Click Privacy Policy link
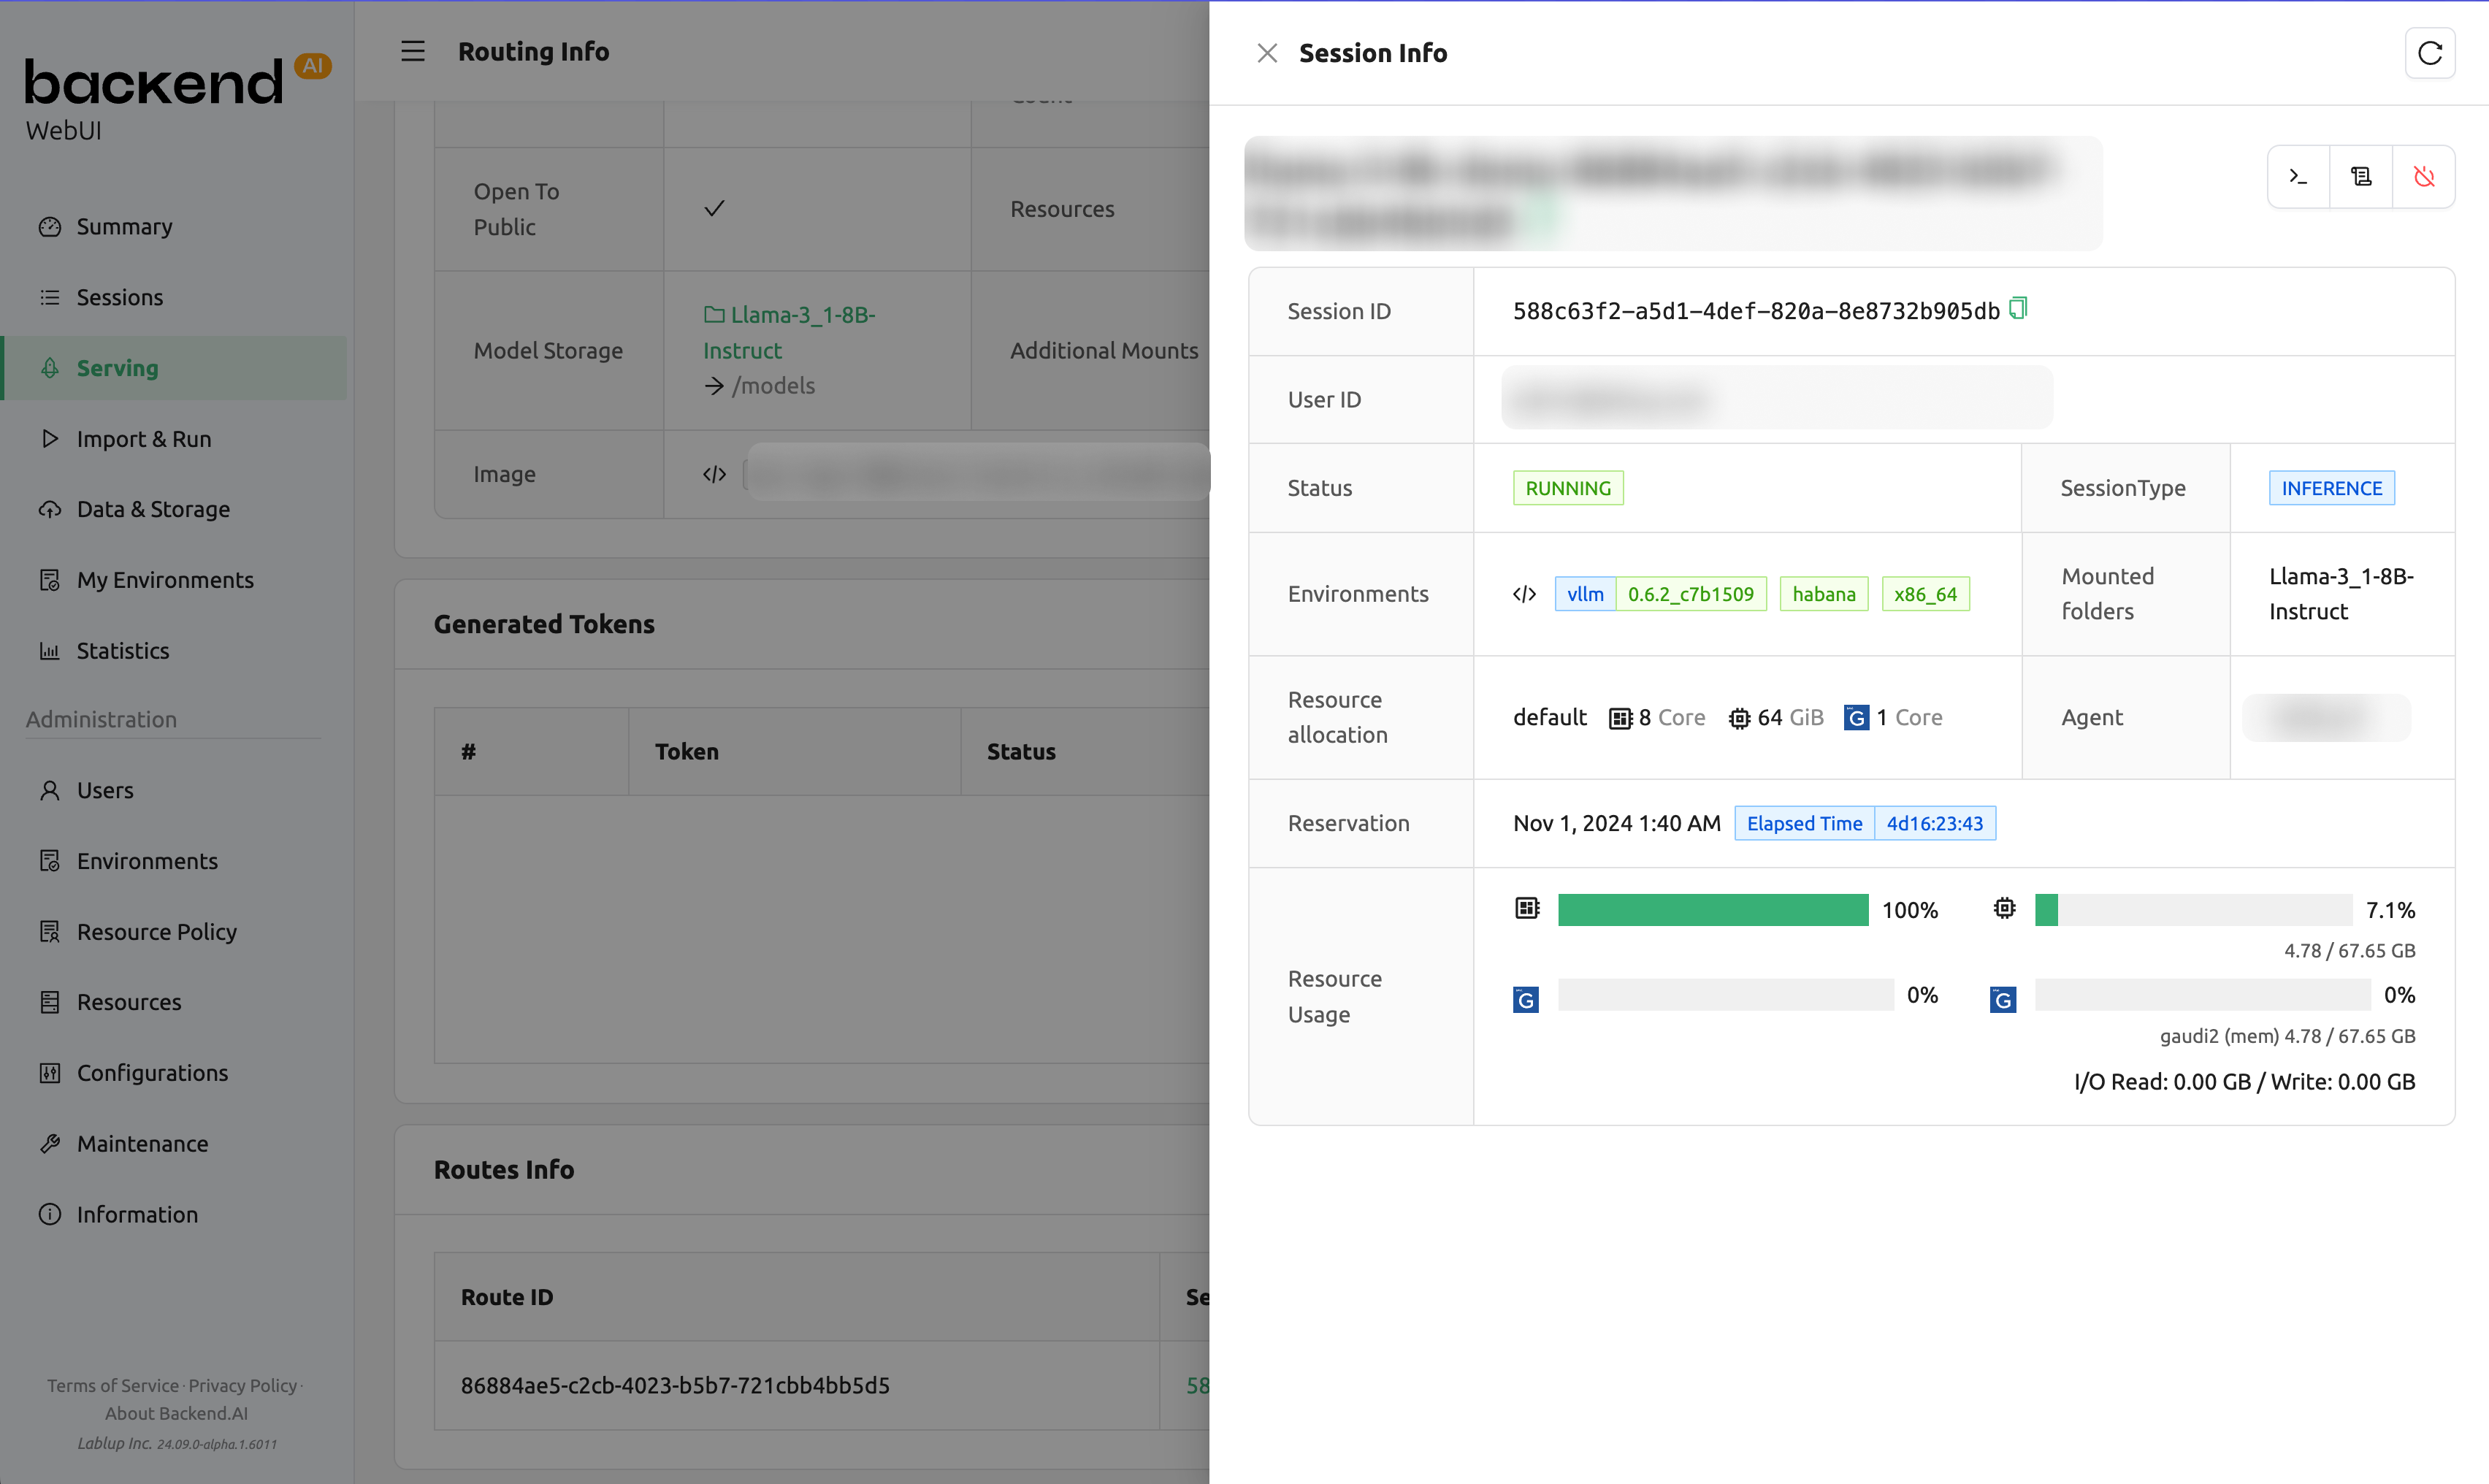The image size is (2489, 1484). (x=243, y=1385)
